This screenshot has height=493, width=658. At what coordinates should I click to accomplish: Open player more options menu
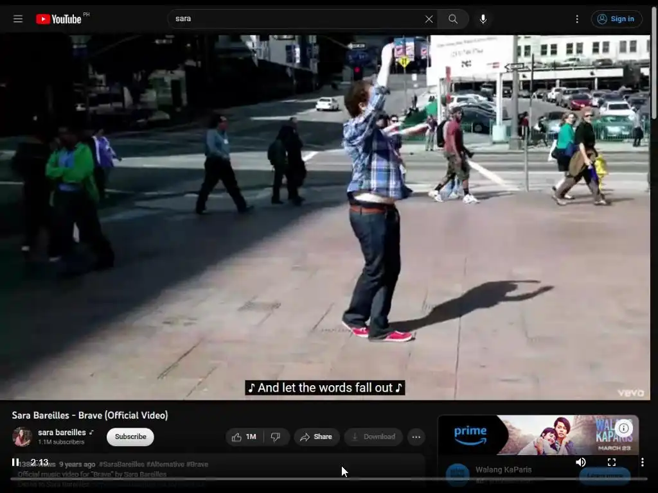pos(643,462)
